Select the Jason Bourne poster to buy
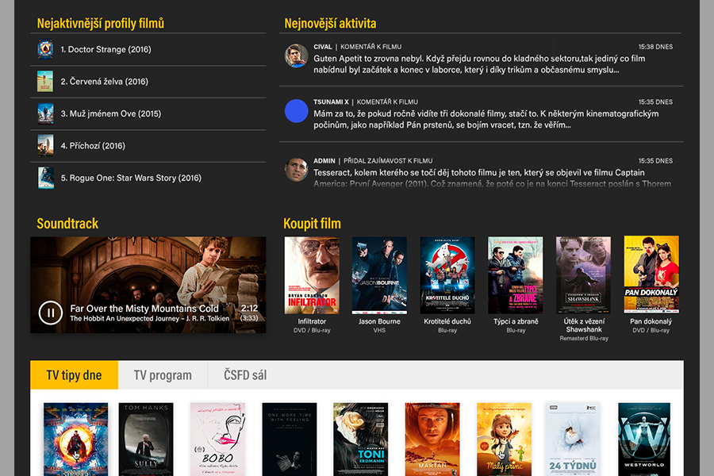 pos(379,274)
